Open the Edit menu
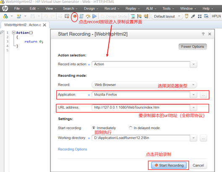This screenshot has width=222, height=172. [x=34, y=9]
